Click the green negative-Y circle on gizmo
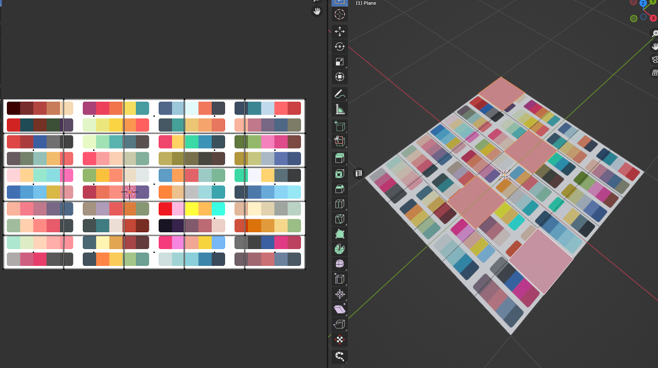The image size is (658, 368). point(633,19)
